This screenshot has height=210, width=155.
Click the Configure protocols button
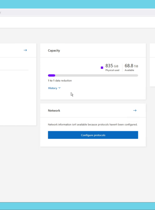(x=93, y=135)
